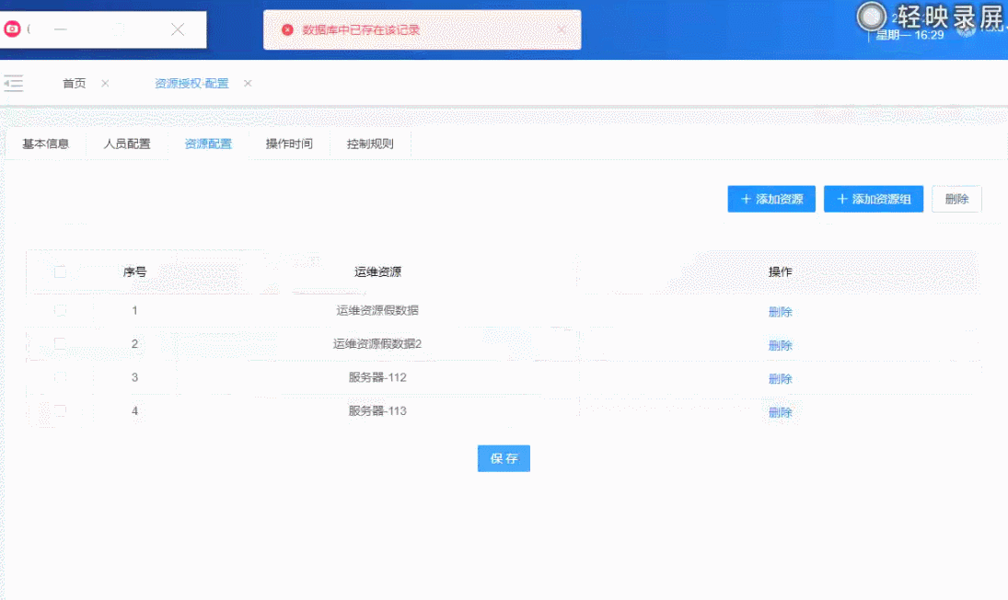Image resolution: width=1008 pixels, height=600 pixels.
Task: Open the 人员配置 tab
Action: (127, 144)
